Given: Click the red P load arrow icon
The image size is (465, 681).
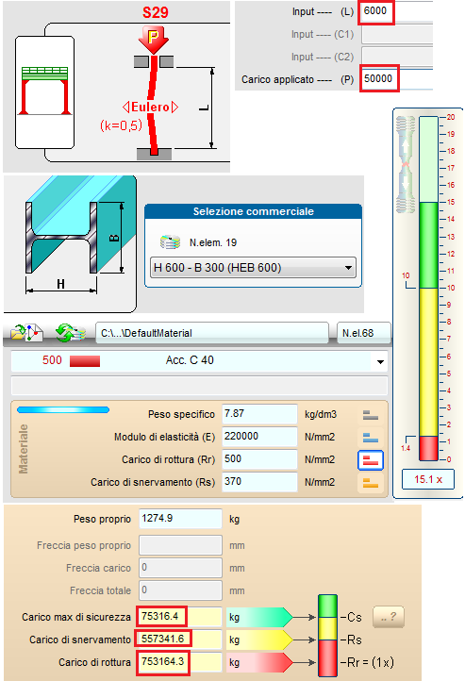Looking at the screenshot, I should click(x=153, y=40).
